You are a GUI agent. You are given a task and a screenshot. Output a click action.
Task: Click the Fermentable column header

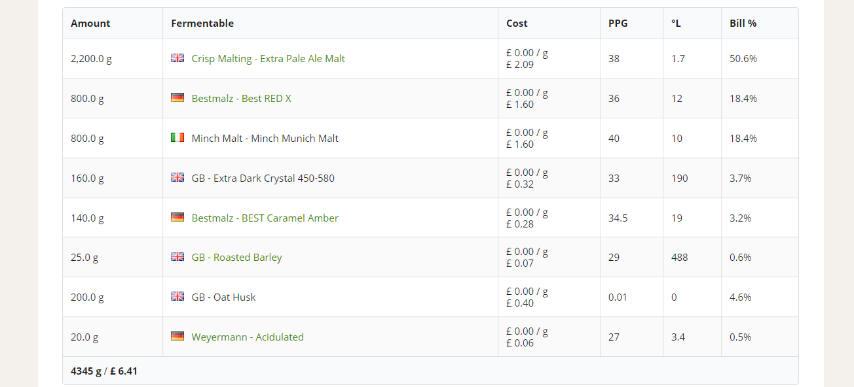(x=202, y=23)
